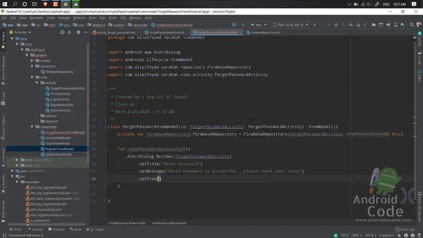Click UTF-8 encoding in status bar
The width and height of the screenshot is (423, 238).
pos(370,235)
